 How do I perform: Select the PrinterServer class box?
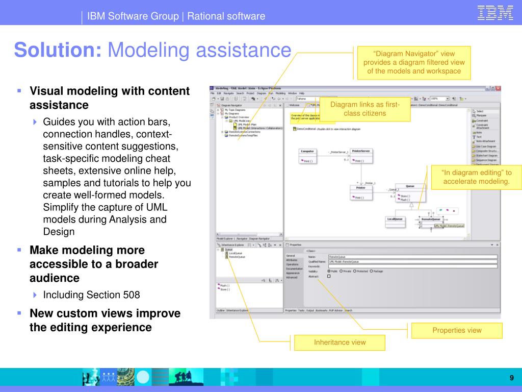[361, 156]
